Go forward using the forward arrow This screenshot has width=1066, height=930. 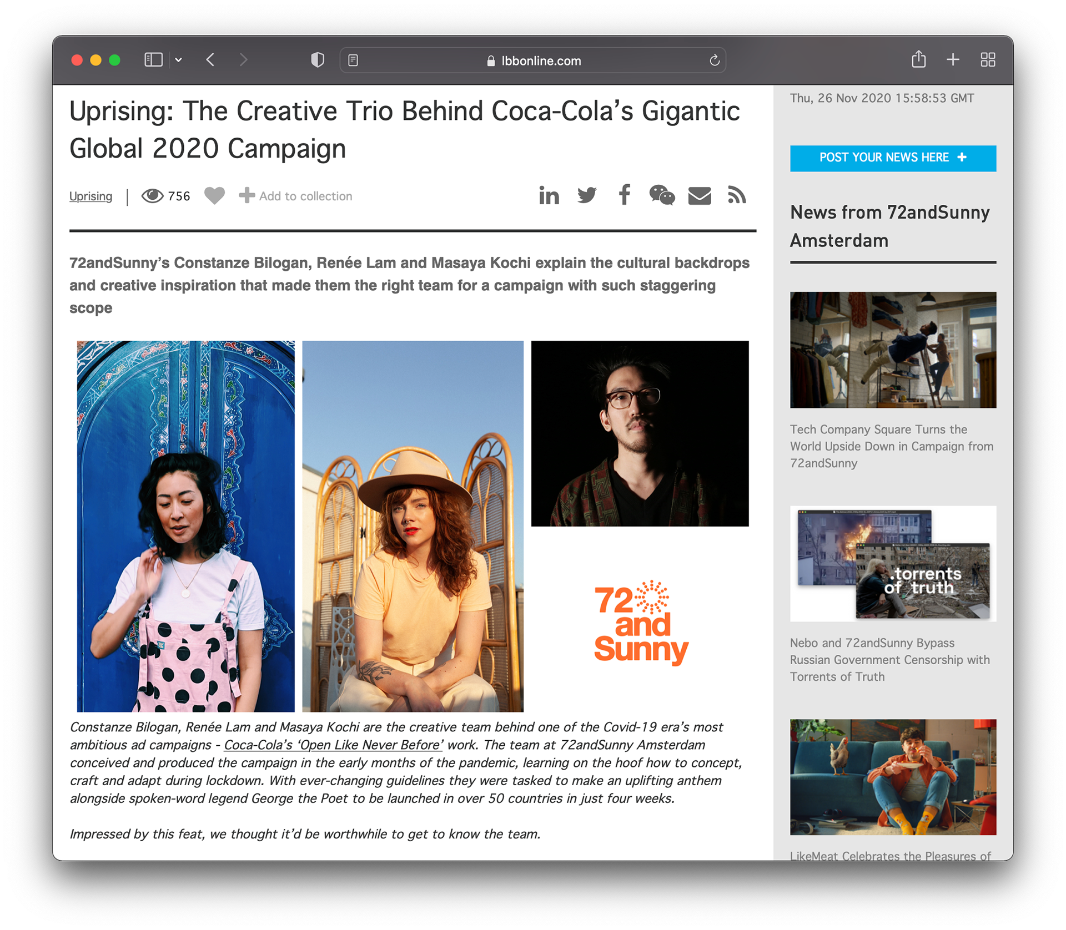pos(243,60)
